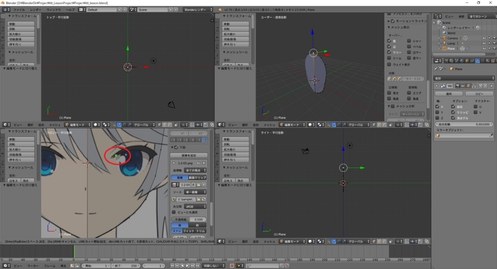
Task: Open image file for 1-2-05 background
Action: point(199,185)
